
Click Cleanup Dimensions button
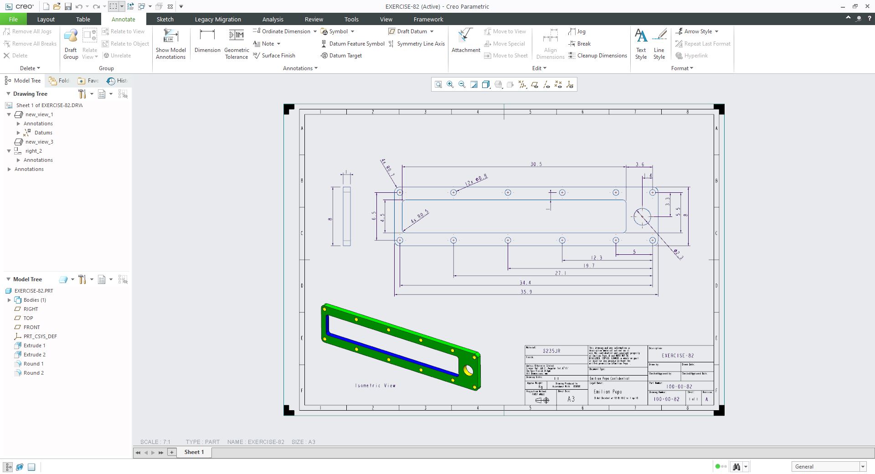click(x=597, y=56)
